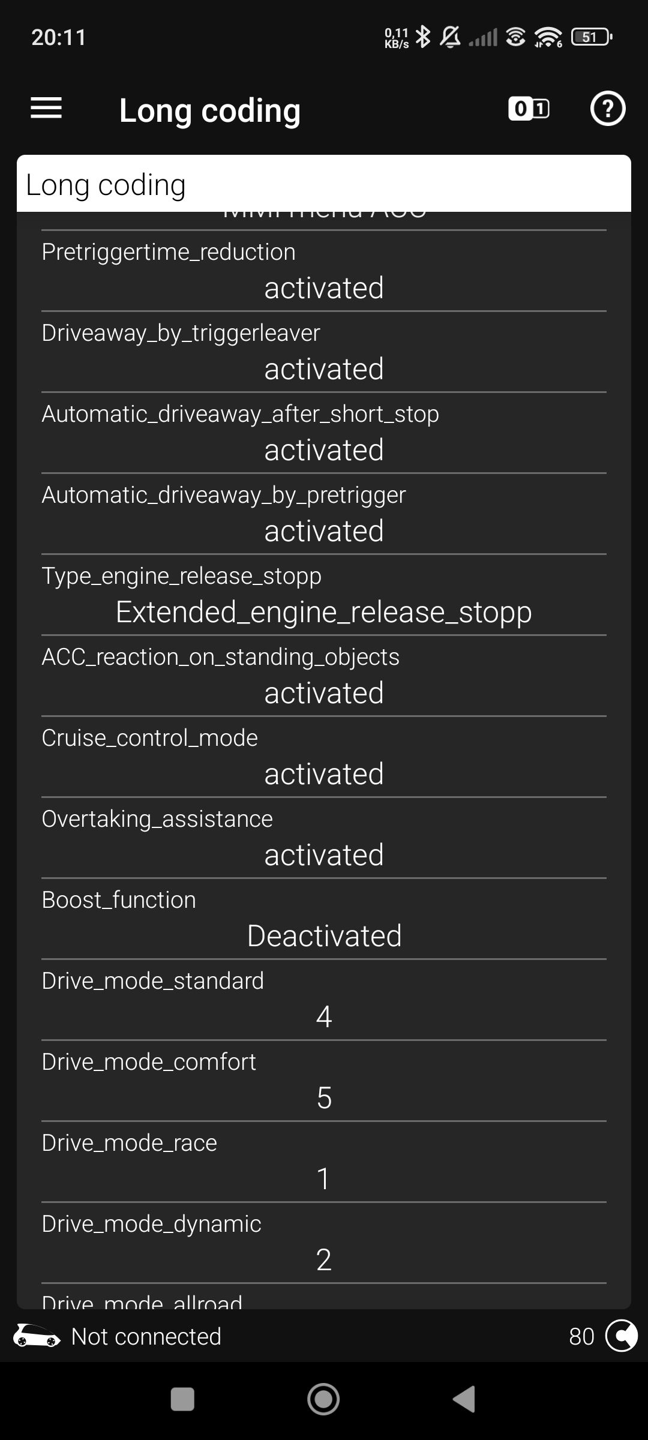Tap the Android home circle button
Screen dimensions: 648x1440
pyautogui.click(x=323, y=1399)
